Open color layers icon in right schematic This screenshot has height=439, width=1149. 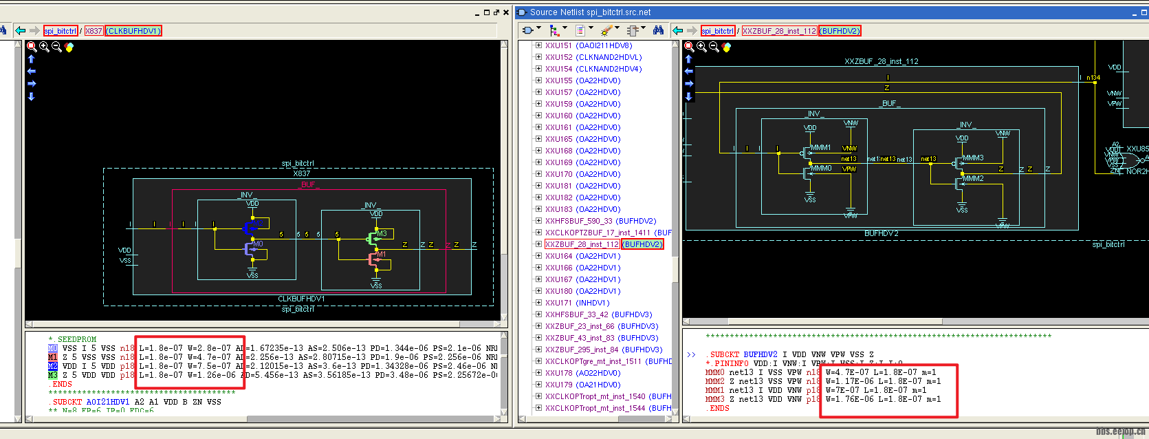point(726,47)
